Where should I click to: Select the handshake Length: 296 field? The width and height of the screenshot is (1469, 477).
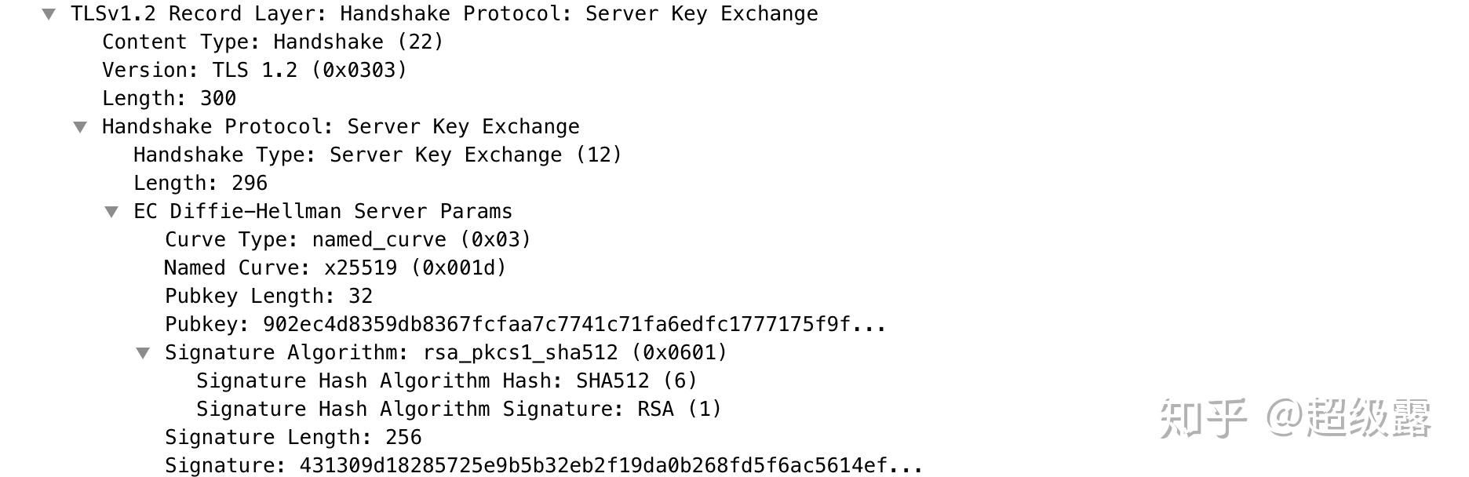tap(200, 184)
